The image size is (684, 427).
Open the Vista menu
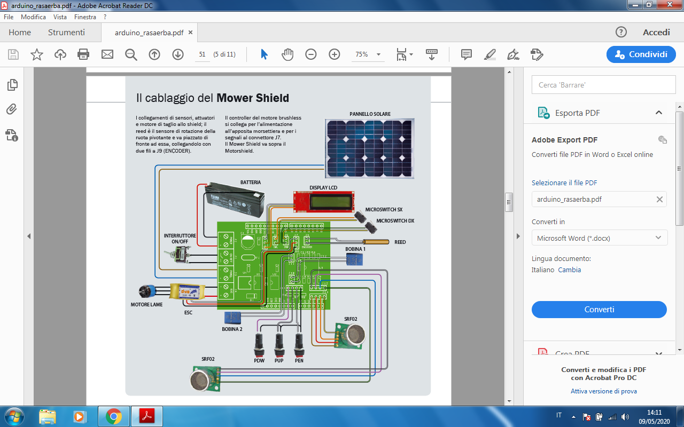(60, 17)
